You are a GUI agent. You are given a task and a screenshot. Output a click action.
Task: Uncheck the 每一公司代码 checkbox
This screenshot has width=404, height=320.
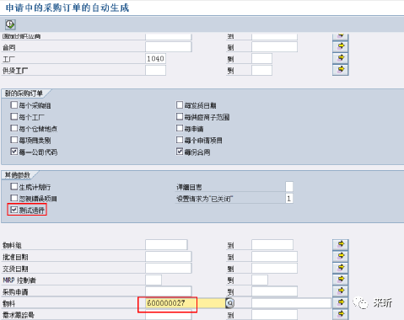[x=14, y=152]
